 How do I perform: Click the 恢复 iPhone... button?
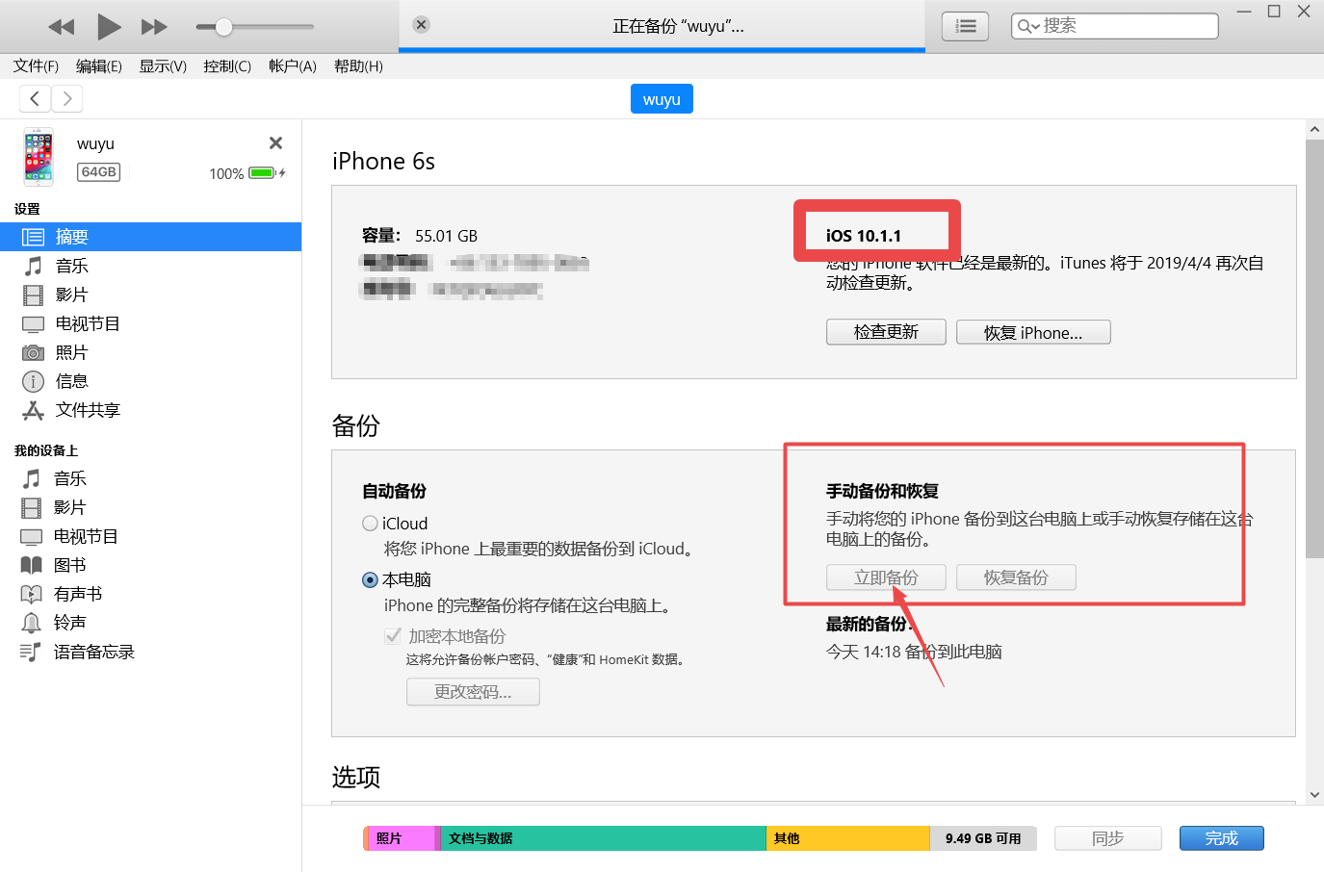pos(1033,332)
